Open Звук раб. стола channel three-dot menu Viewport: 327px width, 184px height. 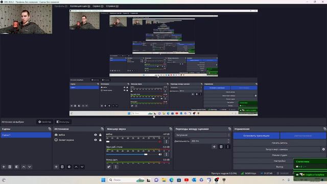pyautogui.click(x=166, y=154)
